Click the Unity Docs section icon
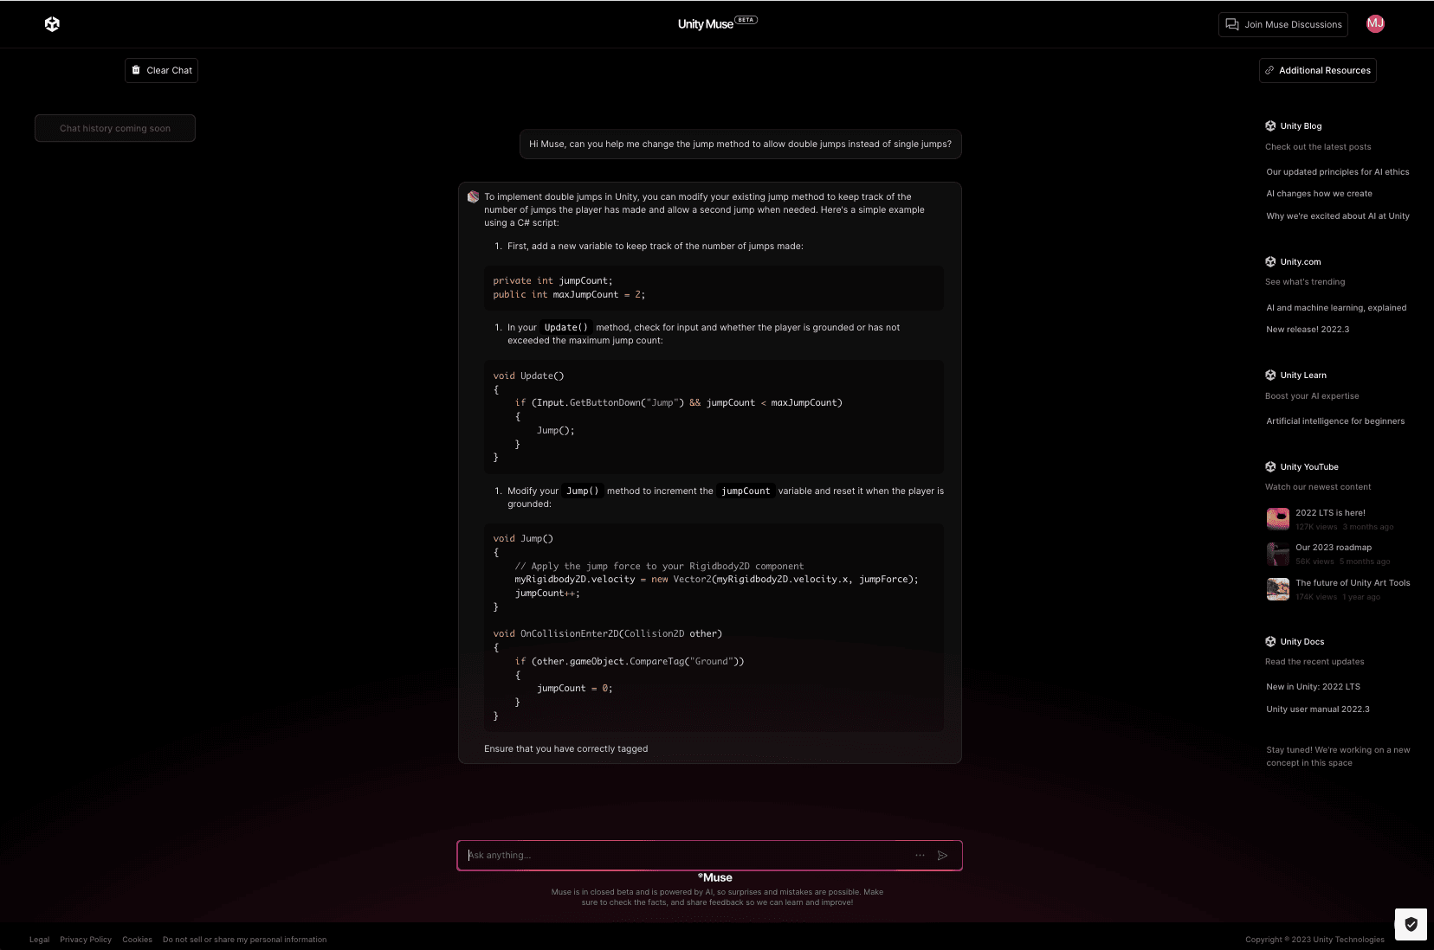The width and height of the screenshot is (1434, 950). tap(1270, 642)
